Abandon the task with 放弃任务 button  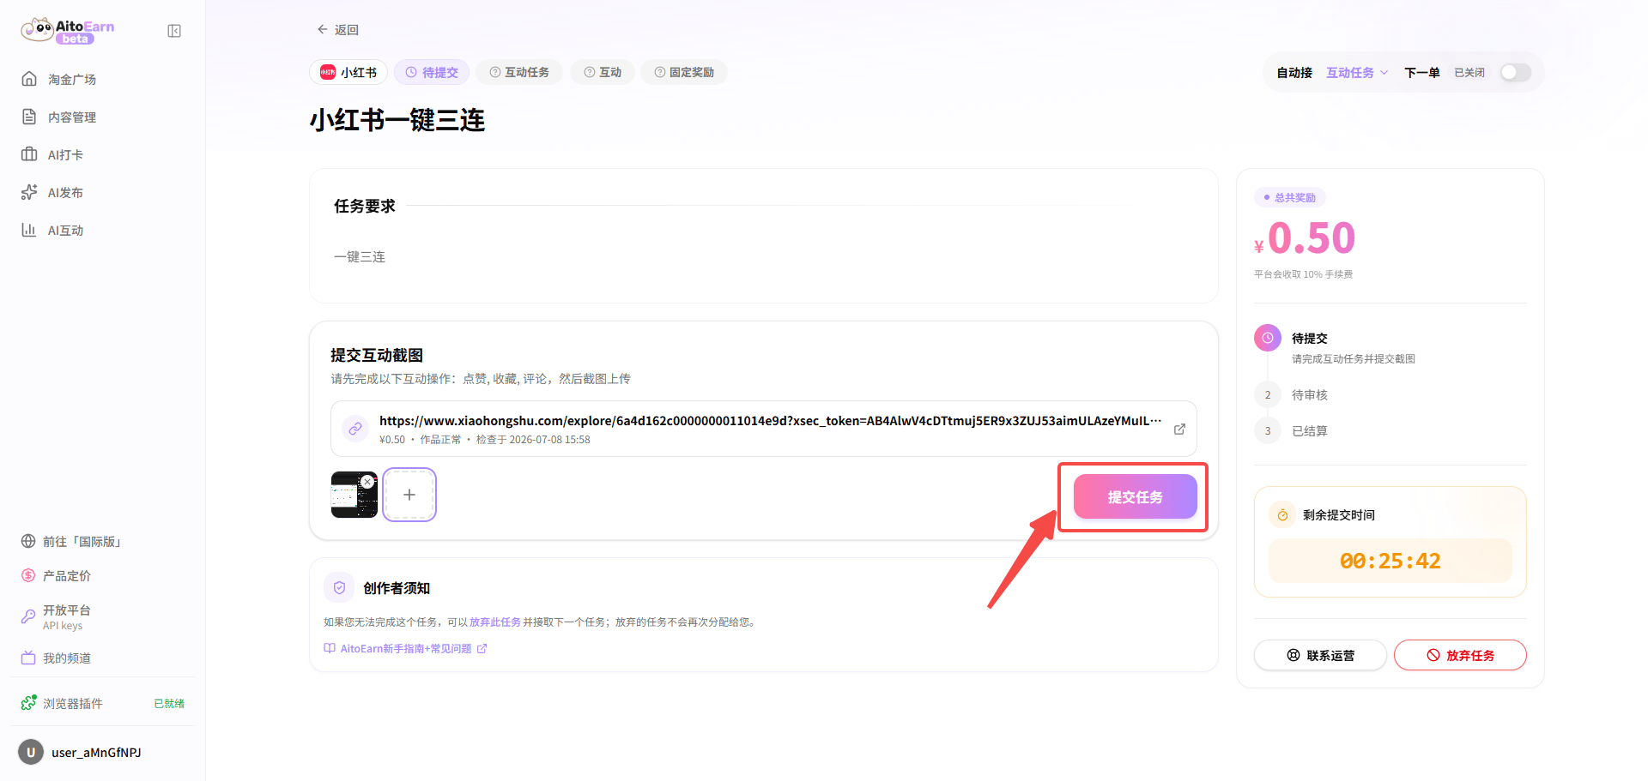(1460, 655)
